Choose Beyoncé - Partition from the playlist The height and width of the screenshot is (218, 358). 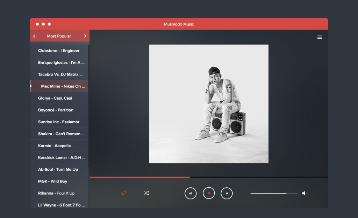tap(56, 110)
